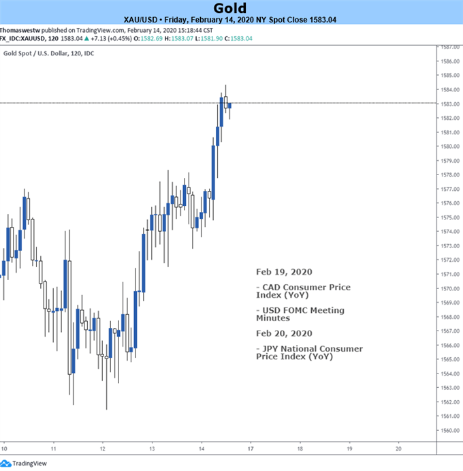Click the open value 'O:1582.69'

pos(148,38)
